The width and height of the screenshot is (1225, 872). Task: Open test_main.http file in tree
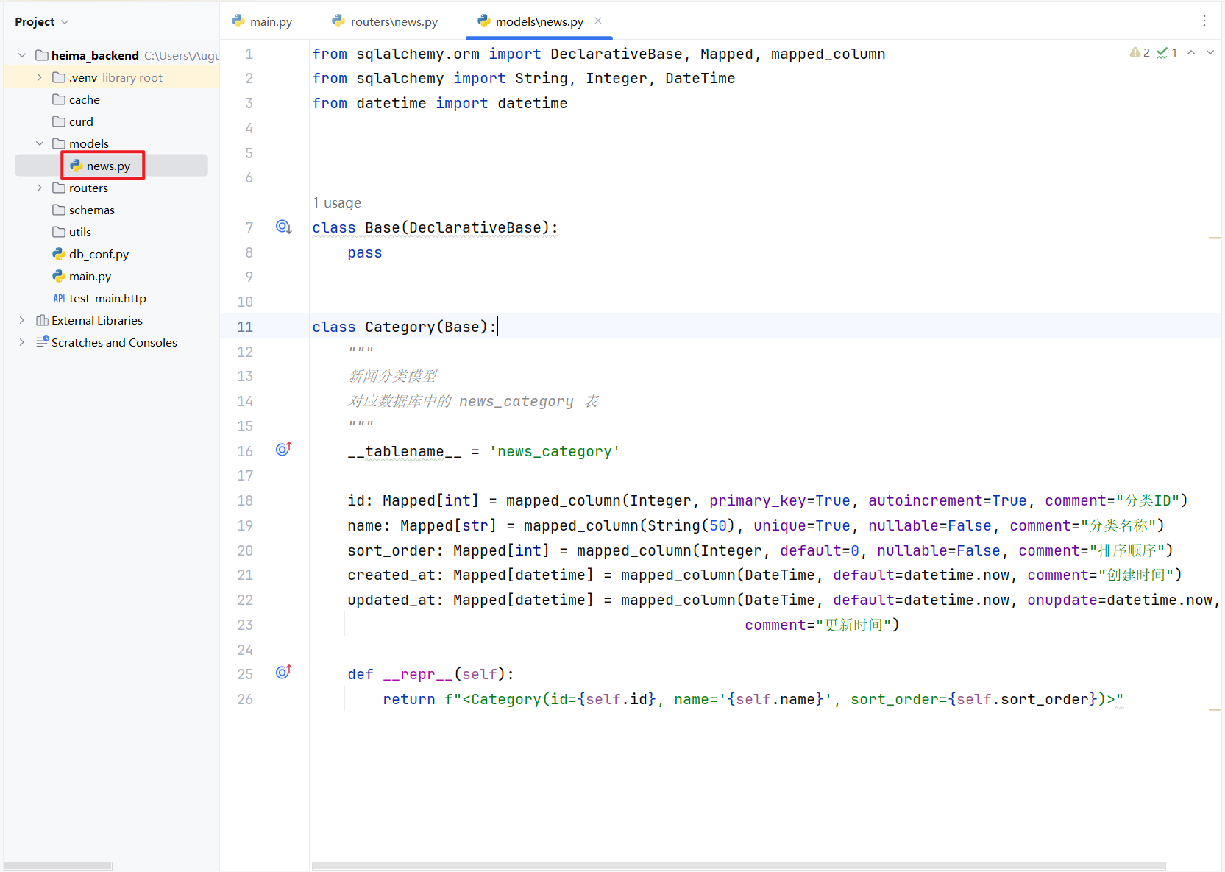(x=107, y=298)
